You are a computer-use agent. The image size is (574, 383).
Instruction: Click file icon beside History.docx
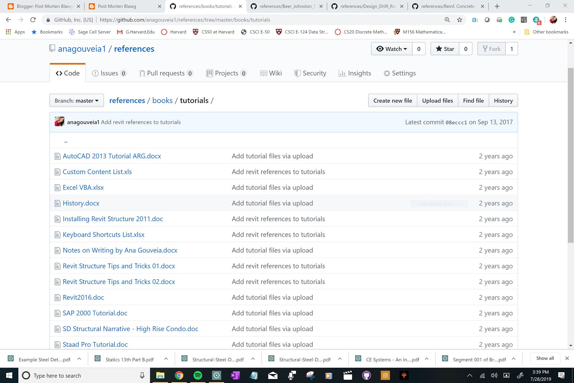[x=57, y=203]
